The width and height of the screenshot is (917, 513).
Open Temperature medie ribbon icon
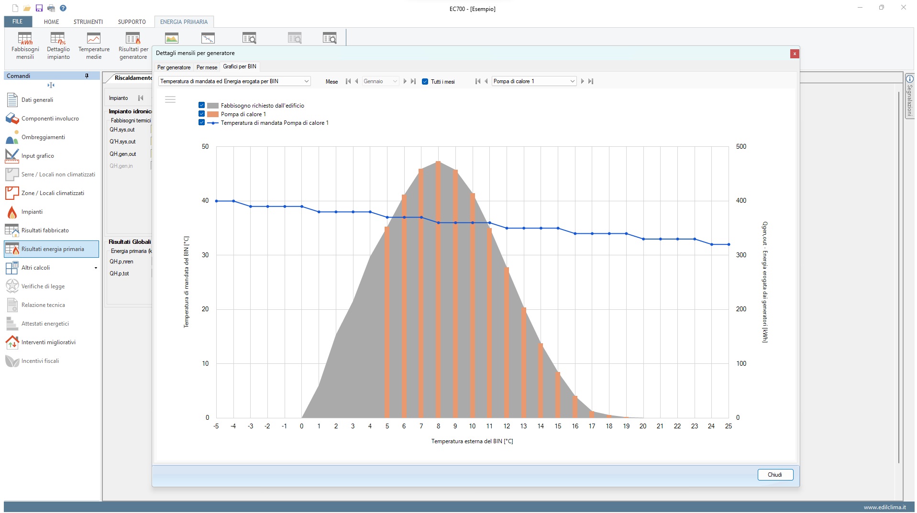(x=94, y=46)
